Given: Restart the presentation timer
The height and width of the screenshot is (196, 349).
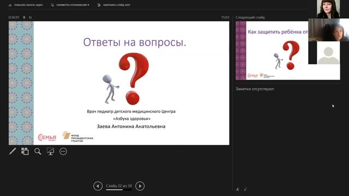Looking at the screenshot, I should coord(31,17).
